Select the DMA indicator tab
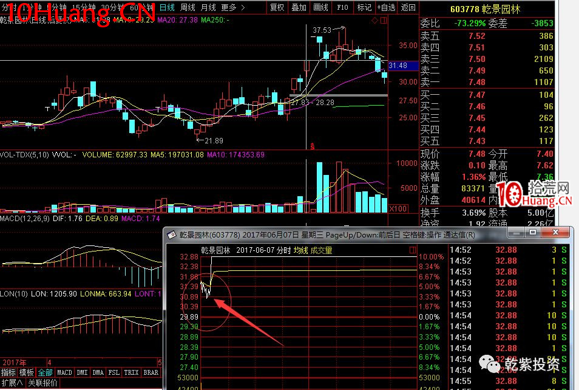 pos(98,372)
